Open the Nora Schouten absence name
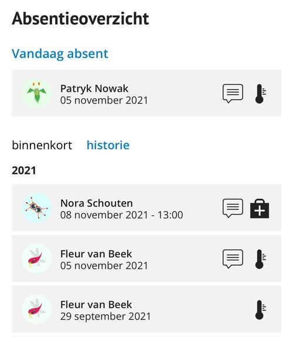The image size is (293, 337). 97,204
